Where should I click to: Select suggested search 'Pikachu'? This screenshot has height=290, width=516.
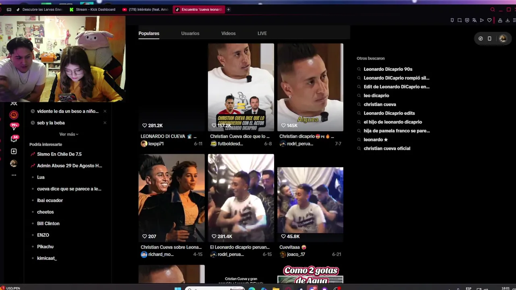pos(45,247)
